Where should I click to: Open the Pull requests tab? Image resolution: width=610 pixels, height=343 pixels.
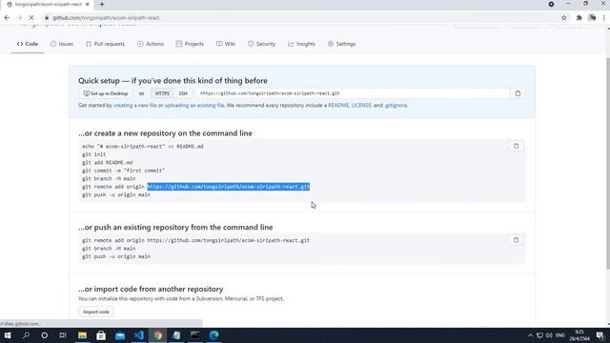(105, 44)
